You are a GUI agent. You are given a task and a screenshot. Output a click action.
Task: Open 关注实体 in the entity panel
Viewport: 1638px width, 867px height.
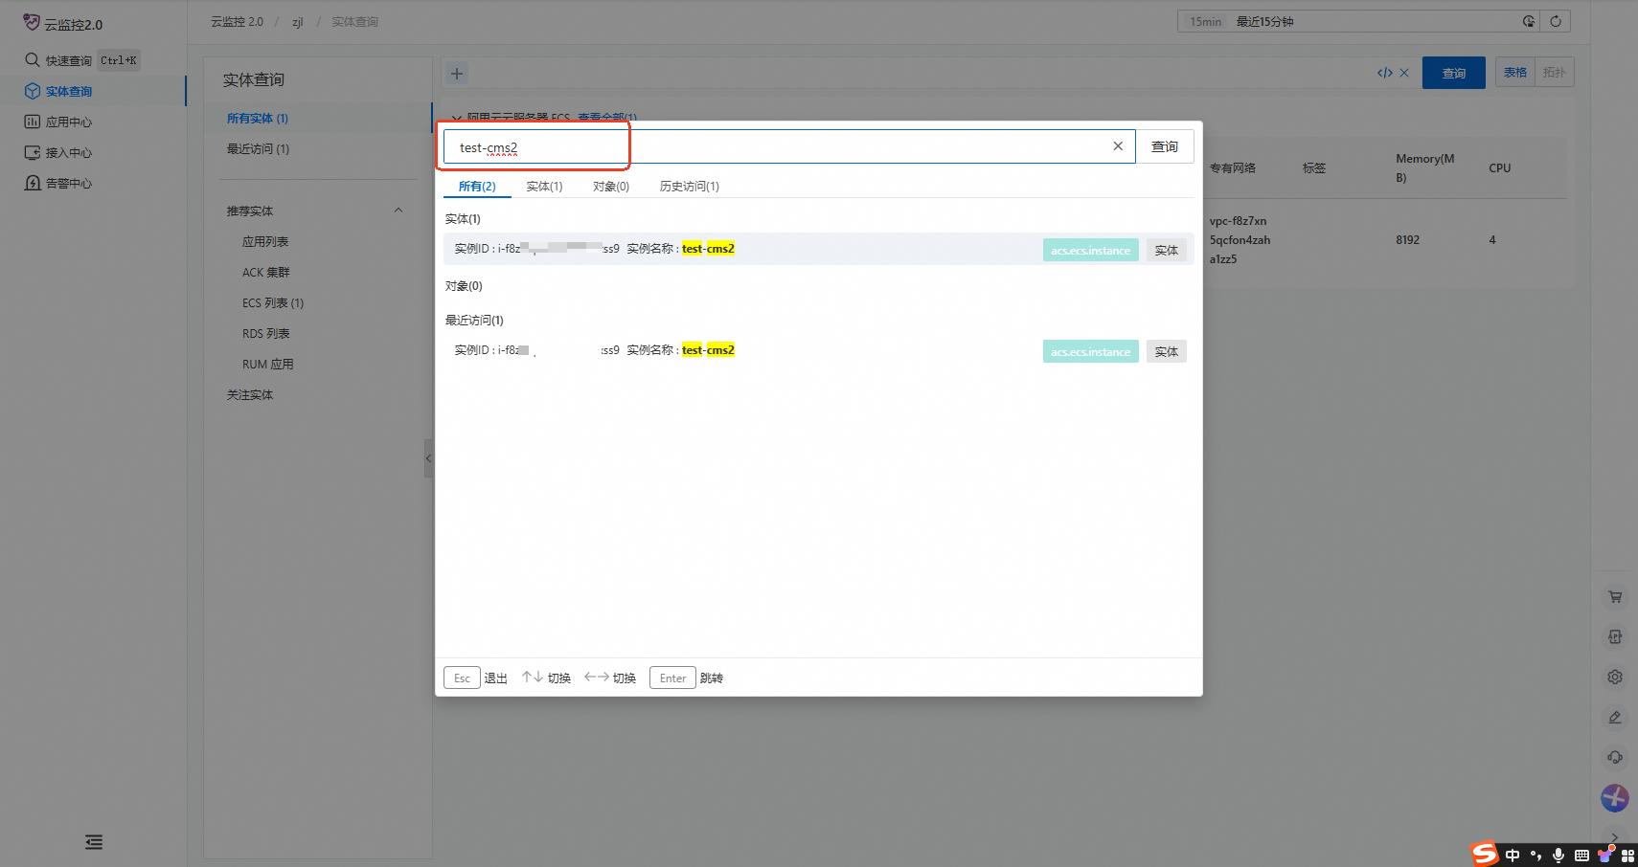250,395
